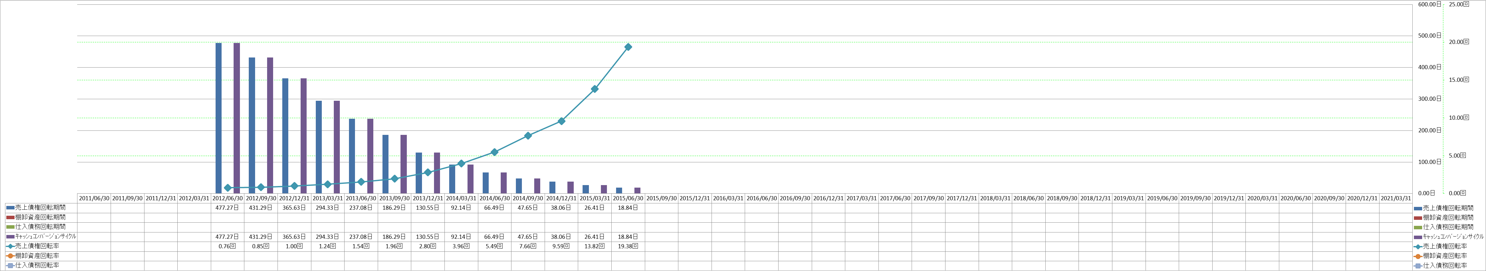
Task: Select 477.27日 in the 売上債権回転期間 row
Action: pyautogui.click(x=228, y=208)
